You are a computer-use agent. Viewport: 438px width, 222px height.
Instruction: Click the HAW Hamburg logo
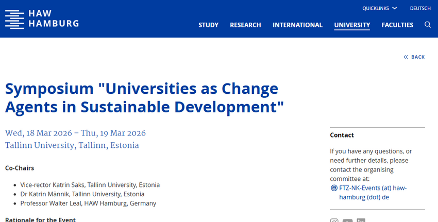pyautogui.click(x=15, y=19)
